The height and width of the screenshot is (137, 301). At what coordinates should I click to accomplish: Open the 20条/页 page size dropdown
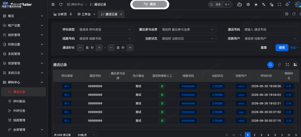click(x=85, y=135)
